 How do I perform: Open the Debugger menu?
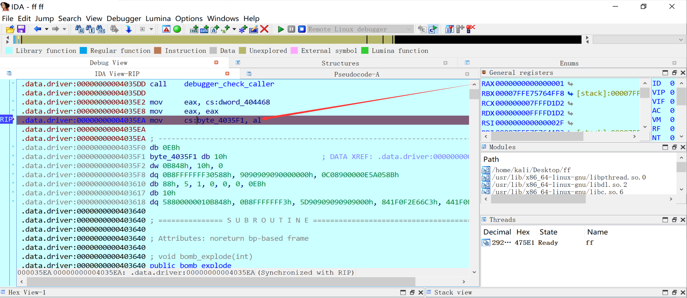(124, 18)
